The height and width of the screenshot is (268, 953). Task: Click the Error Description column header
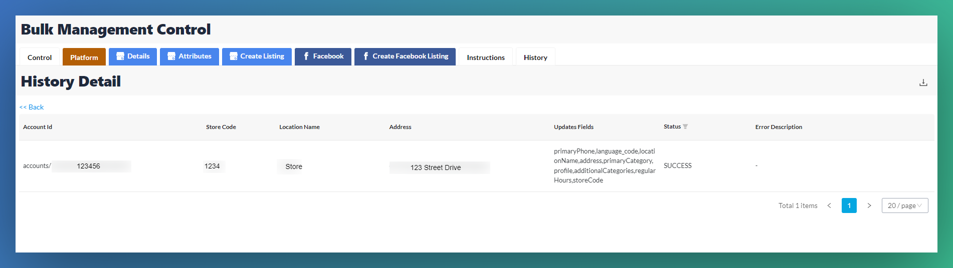[779, 127]
